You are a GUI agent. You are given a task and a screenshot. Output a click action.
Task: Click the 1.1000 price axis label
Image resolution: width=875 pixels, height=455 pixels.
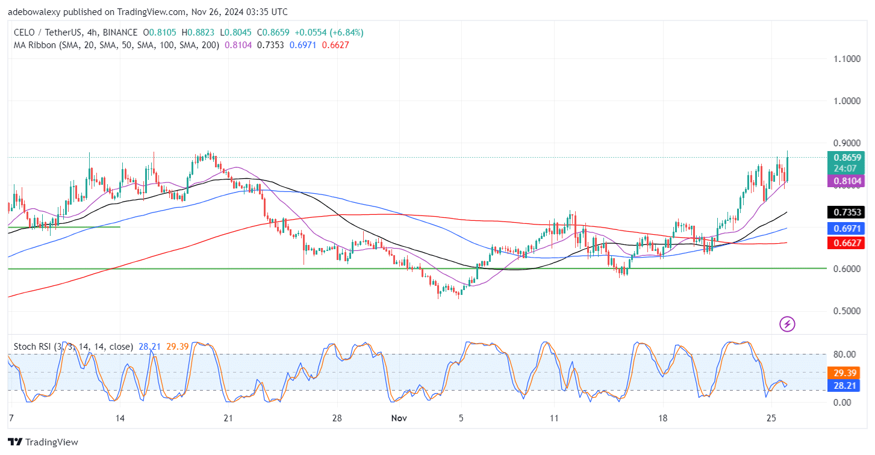tap(847, 59)
